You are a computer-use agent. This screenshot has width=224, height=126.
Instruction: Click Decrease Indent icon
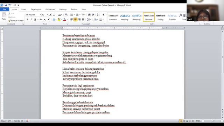coord(90,15)
